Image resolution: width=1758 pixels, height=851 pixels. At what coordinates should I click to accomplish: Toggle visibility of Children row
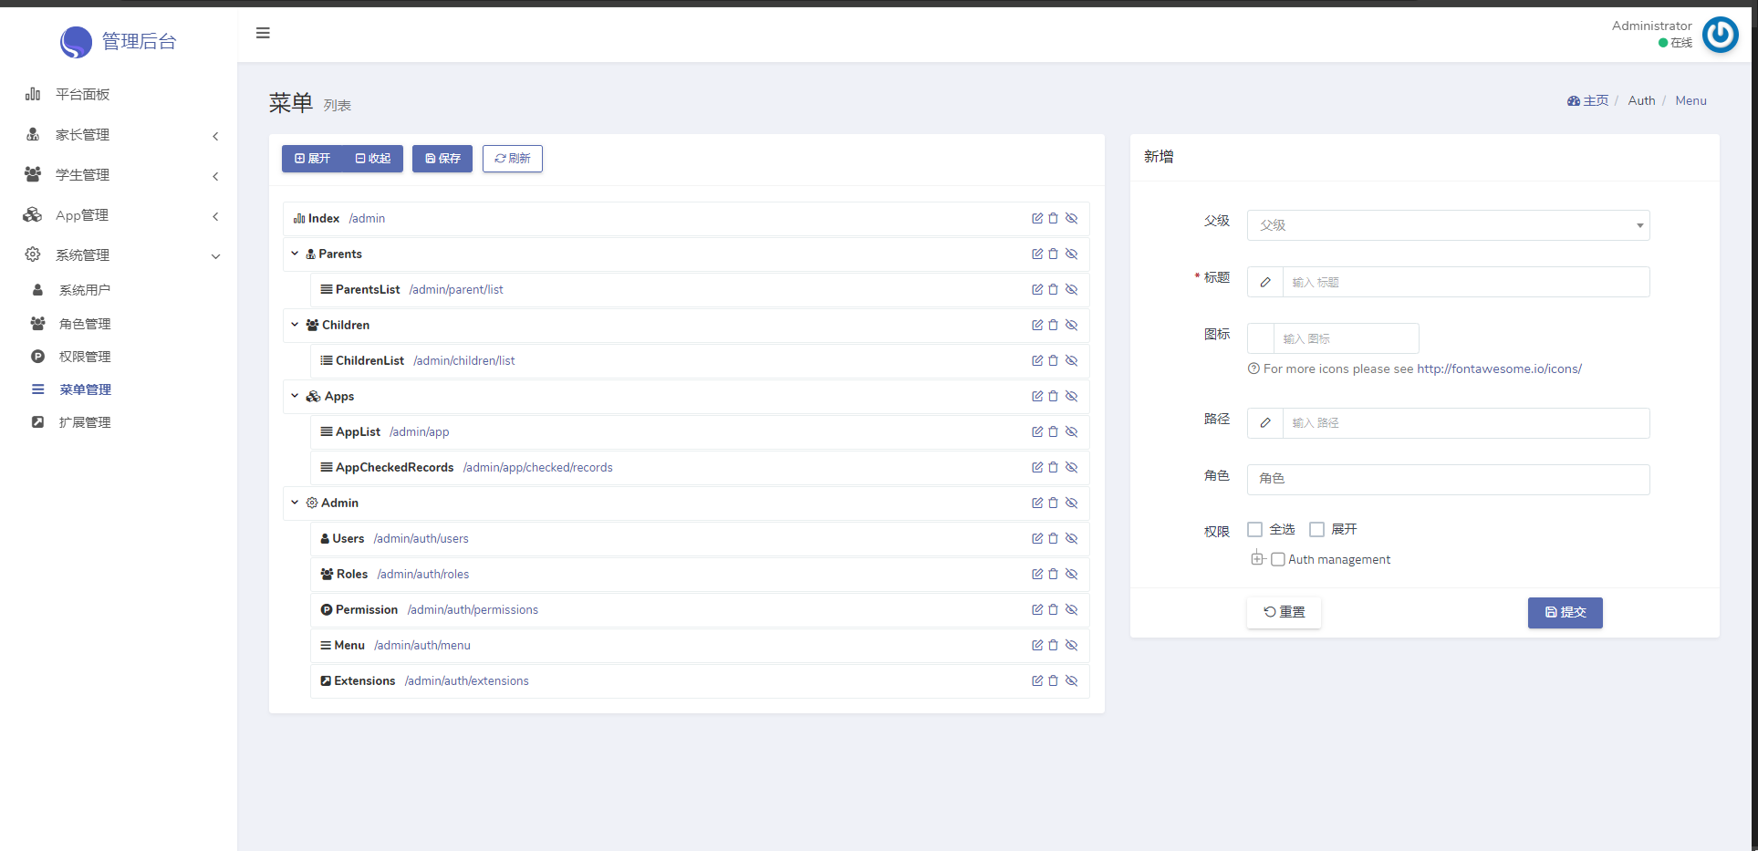(1072, 326)
